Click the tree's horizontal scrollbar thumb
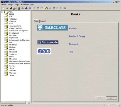 14,102
